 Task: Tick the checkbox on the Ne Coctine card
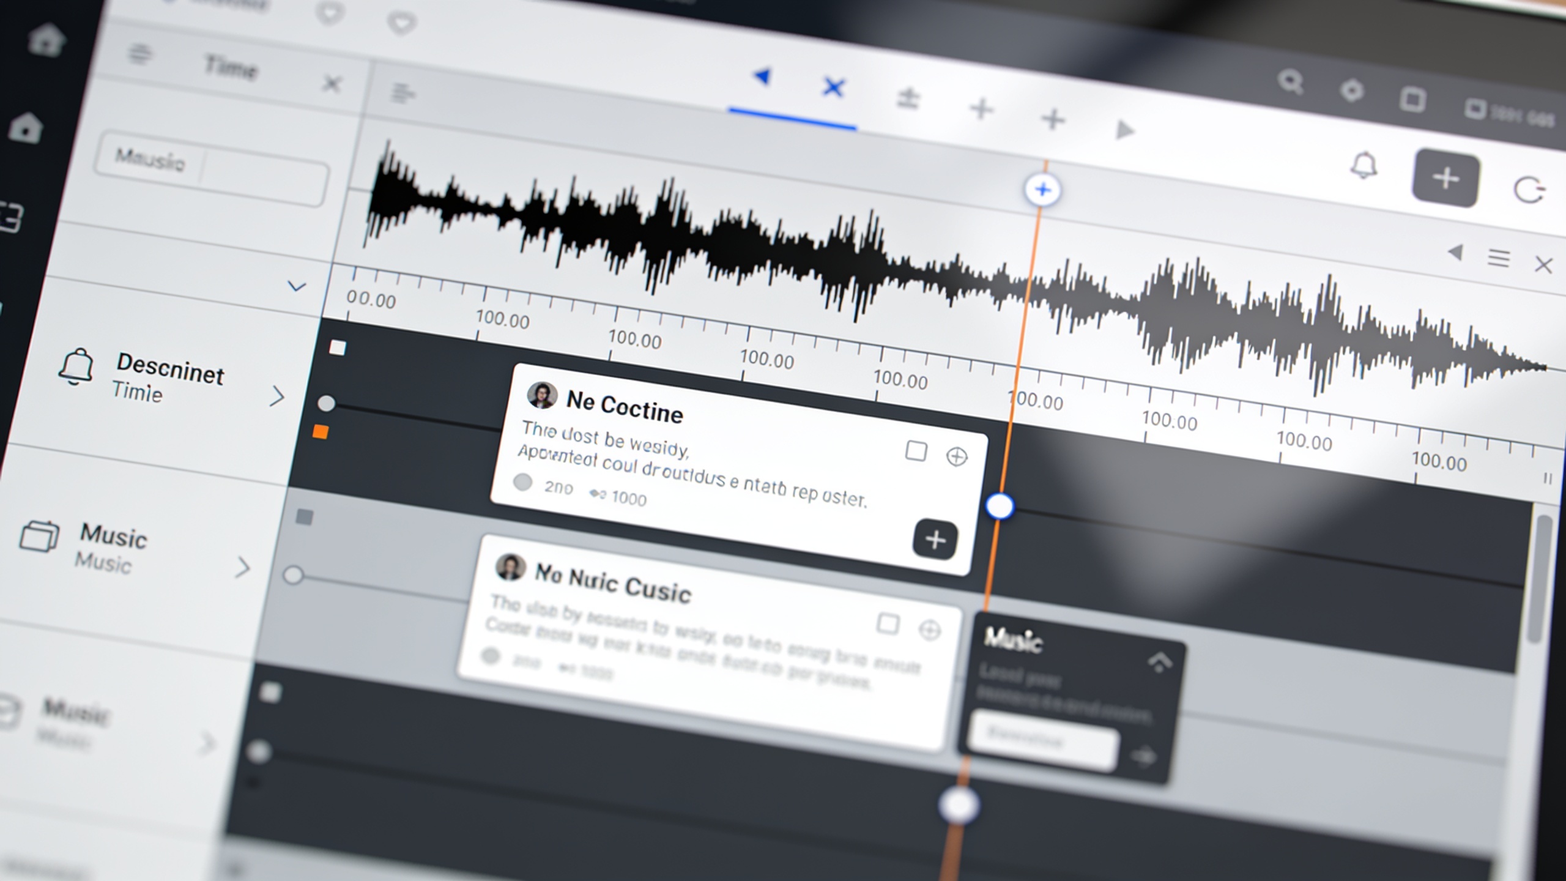tap(916, 451)
